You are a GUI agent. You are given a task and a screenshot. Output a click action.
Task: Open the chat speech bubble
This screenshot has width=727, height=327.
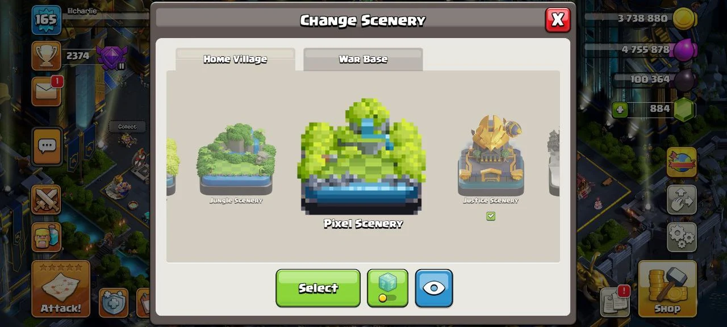tap(47, 146)
